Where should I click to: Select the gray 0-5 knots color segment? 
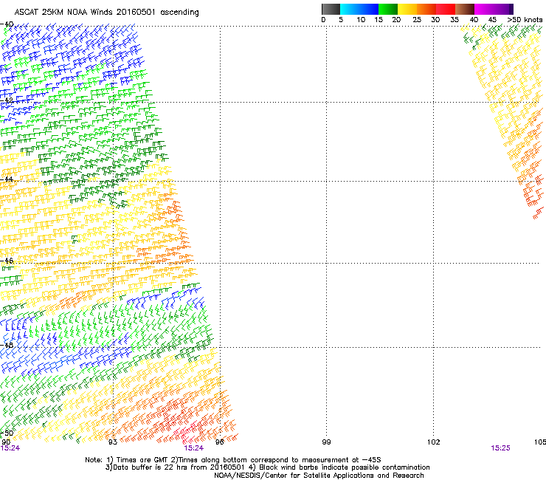click(x=331, y=9)
